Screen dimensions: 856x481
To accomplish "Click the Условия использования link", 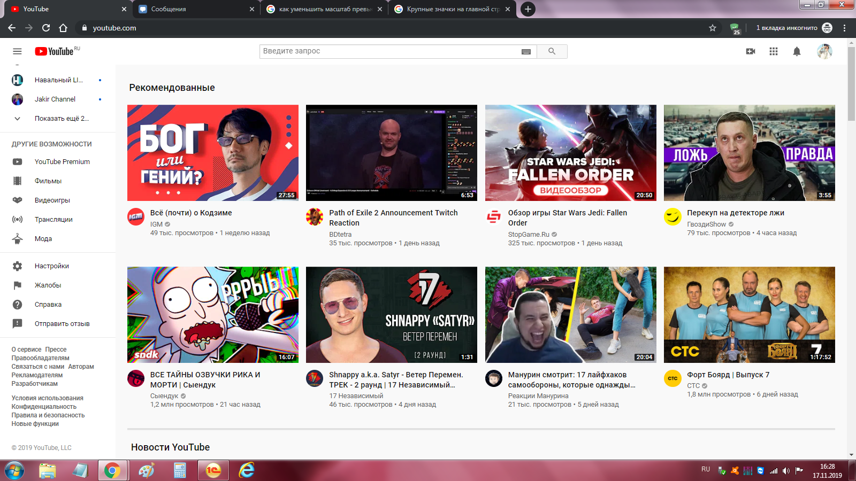I will [48, 398].
